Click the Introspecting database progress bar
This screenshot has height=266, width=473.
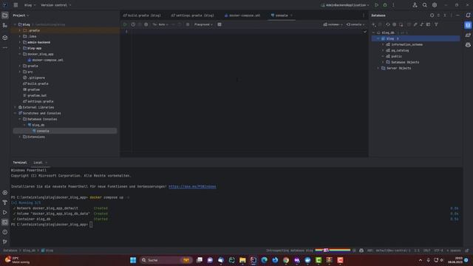click(333, 250)
